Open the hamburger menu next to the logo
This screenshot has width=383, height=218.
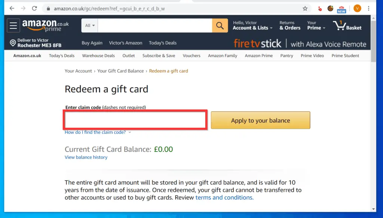click(13, 25)
